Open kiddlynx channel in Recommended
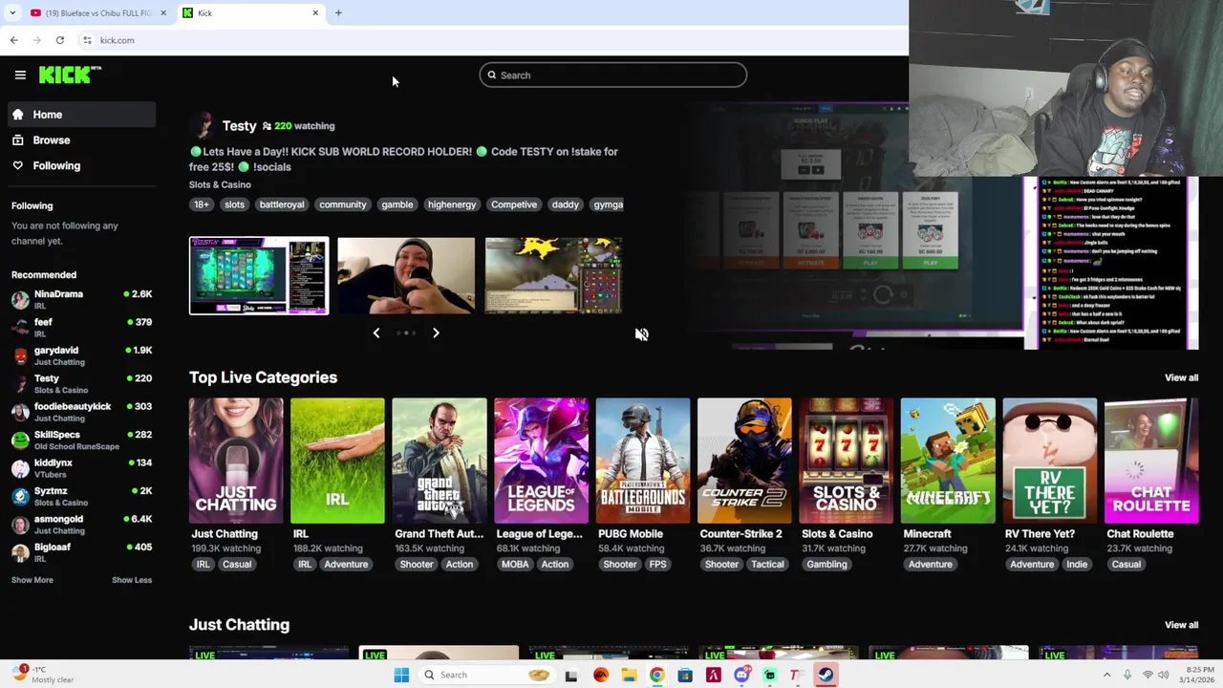This screenshot has width=1223, height=688. point(81,468)
